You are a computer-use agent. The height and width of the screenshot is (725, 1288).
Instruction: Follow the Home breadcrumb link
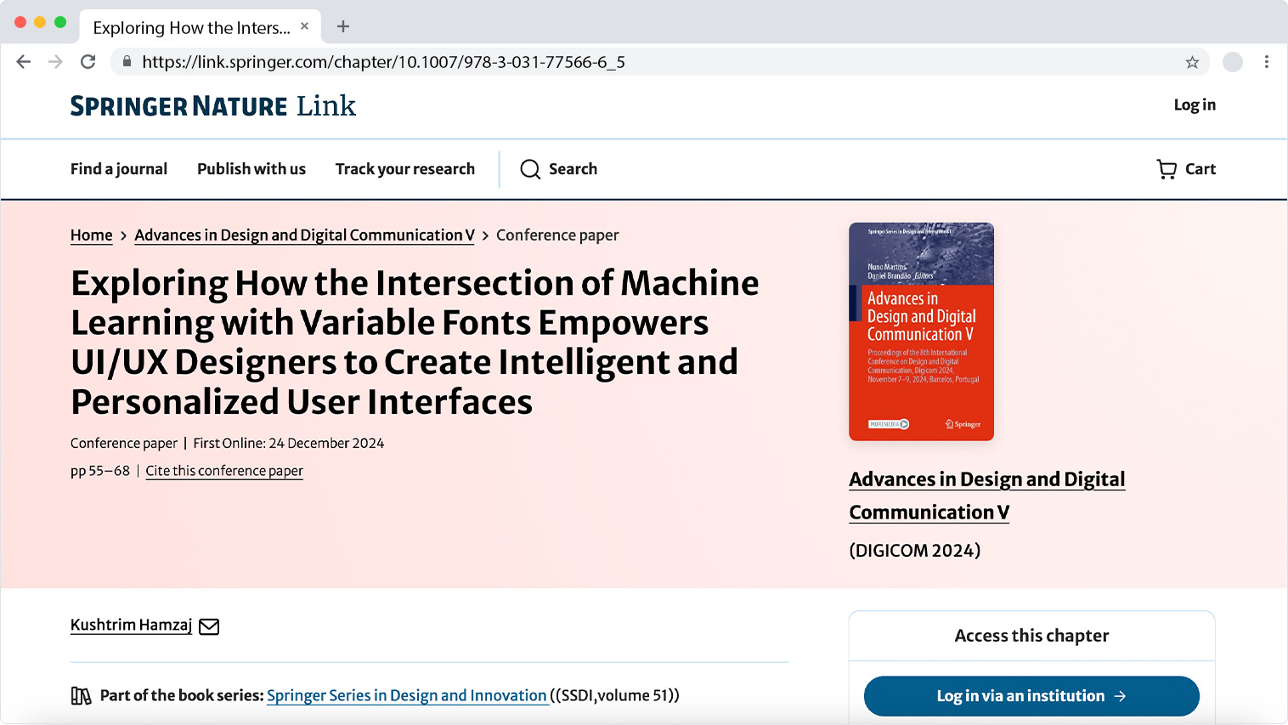91,235
